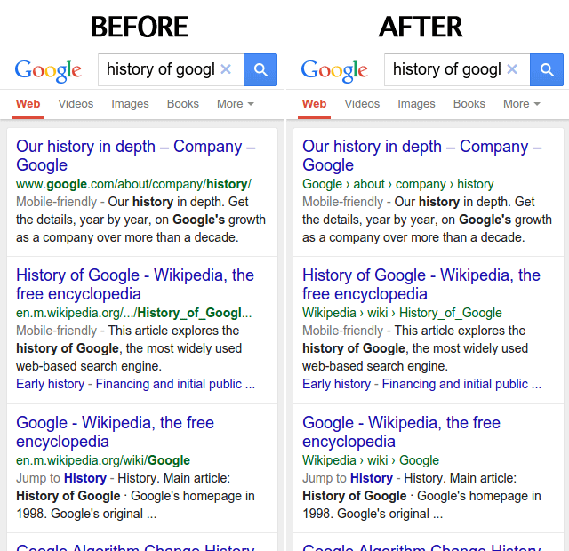Click the Google logo in BEFORE panel
Image resolution: width=569 pixels, height=551 pixels.
point(48,70)
